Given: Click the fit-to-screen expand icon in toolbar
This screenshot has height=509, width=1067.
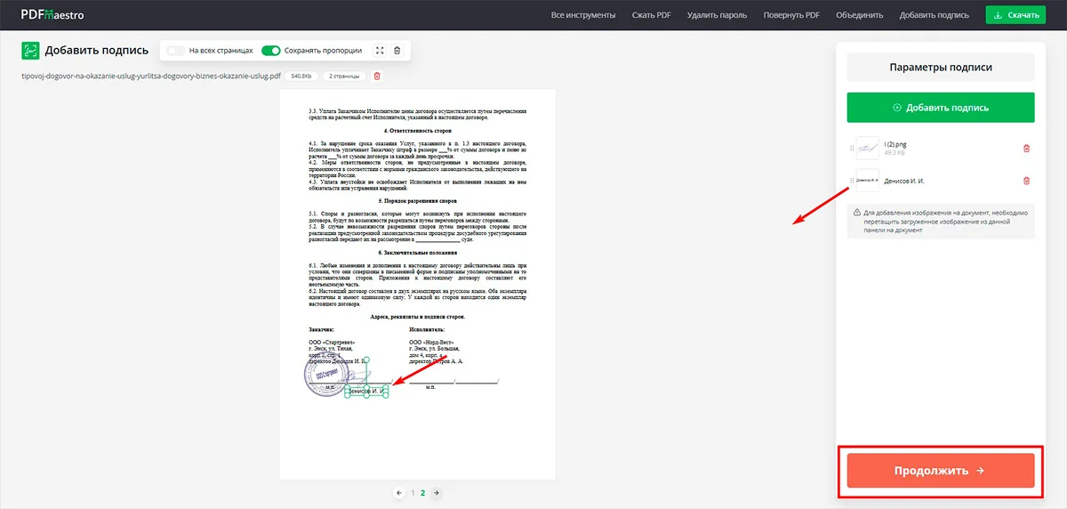Looking at the screenshot, I should click(x=381, y=51).
